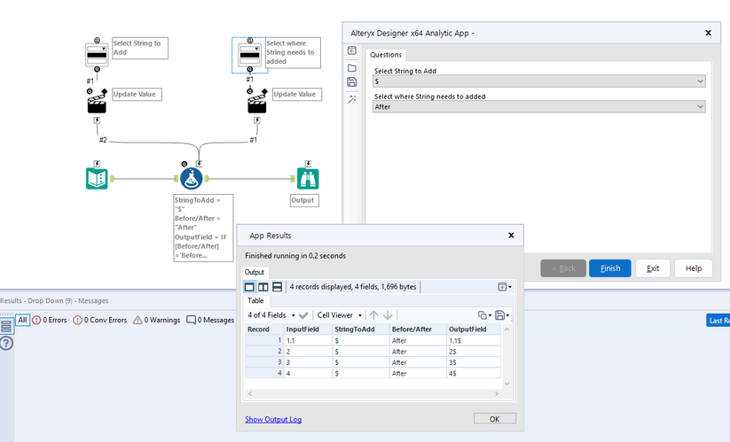The width and height of the screenshot is (730, 442).
Task: Click the Last Run button in results pane
Action: 718,321
